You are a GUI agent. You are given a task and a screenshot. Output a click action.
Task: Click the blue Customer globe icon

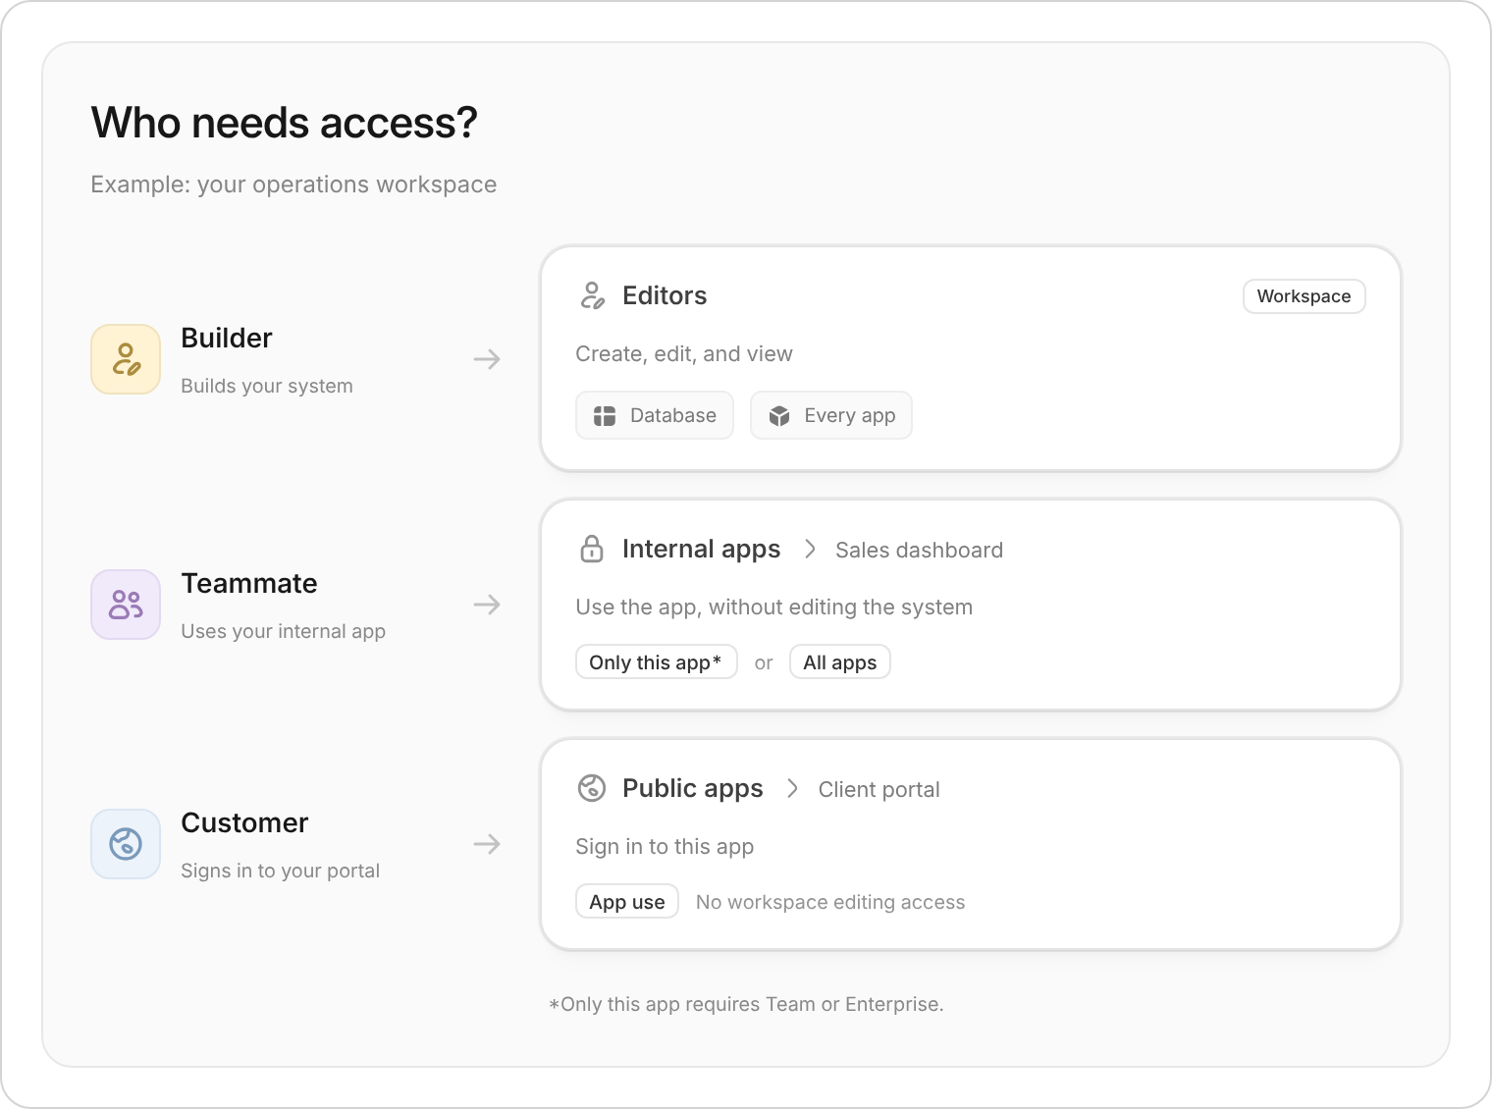[x=126, y=844]
